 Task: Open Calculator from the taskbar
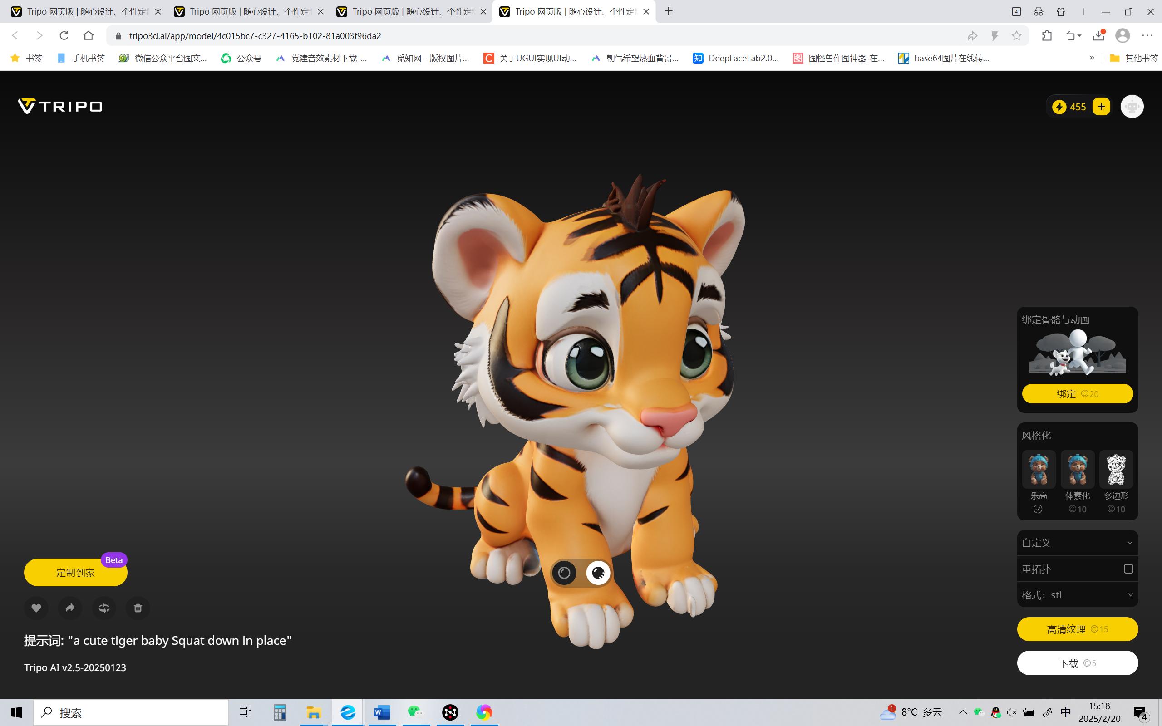[x=280, y=712]
